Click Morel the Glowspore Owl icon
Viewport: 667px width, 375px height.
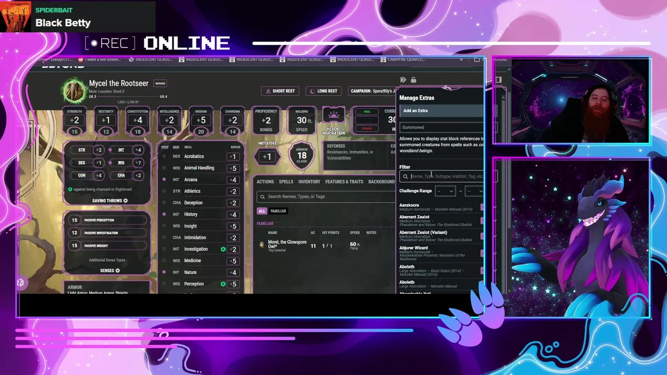click(x=262, y=244)
